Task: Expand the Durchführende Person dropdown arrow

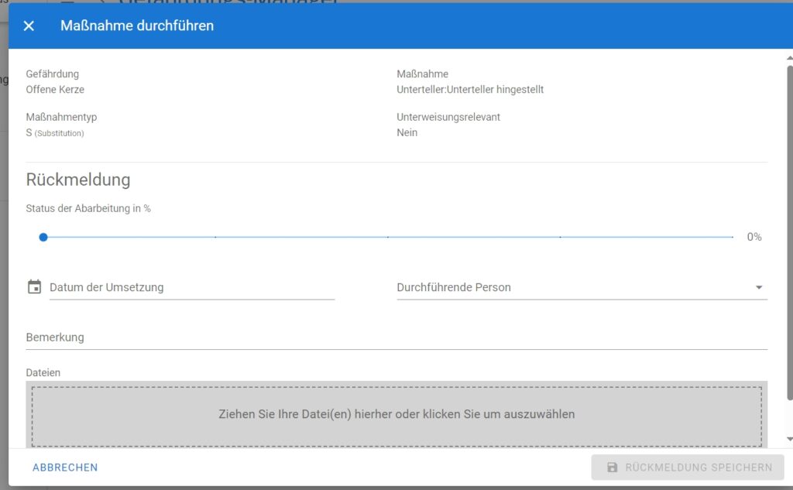Action: click(x=758, y=288)
